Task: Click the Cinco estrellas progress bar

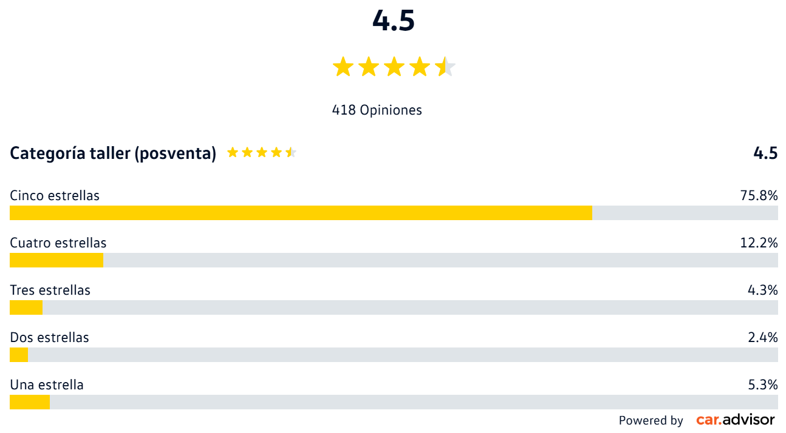Action: click(394, 213)
